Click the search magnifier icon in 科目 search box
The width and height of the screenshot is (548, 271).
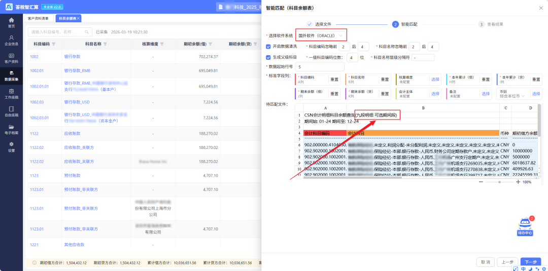[x=87, y=32]
